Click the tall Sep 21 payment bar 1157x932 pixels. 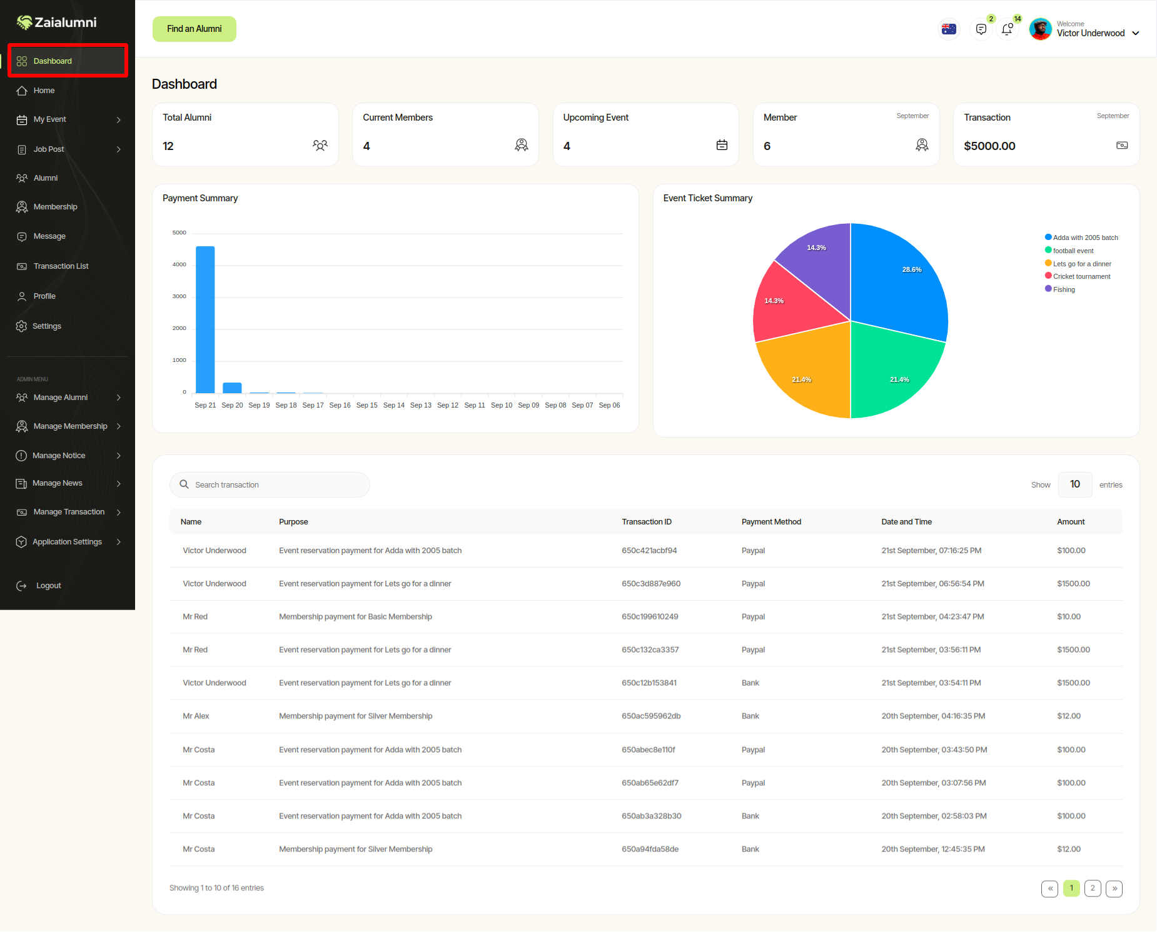tap(205, 319)
